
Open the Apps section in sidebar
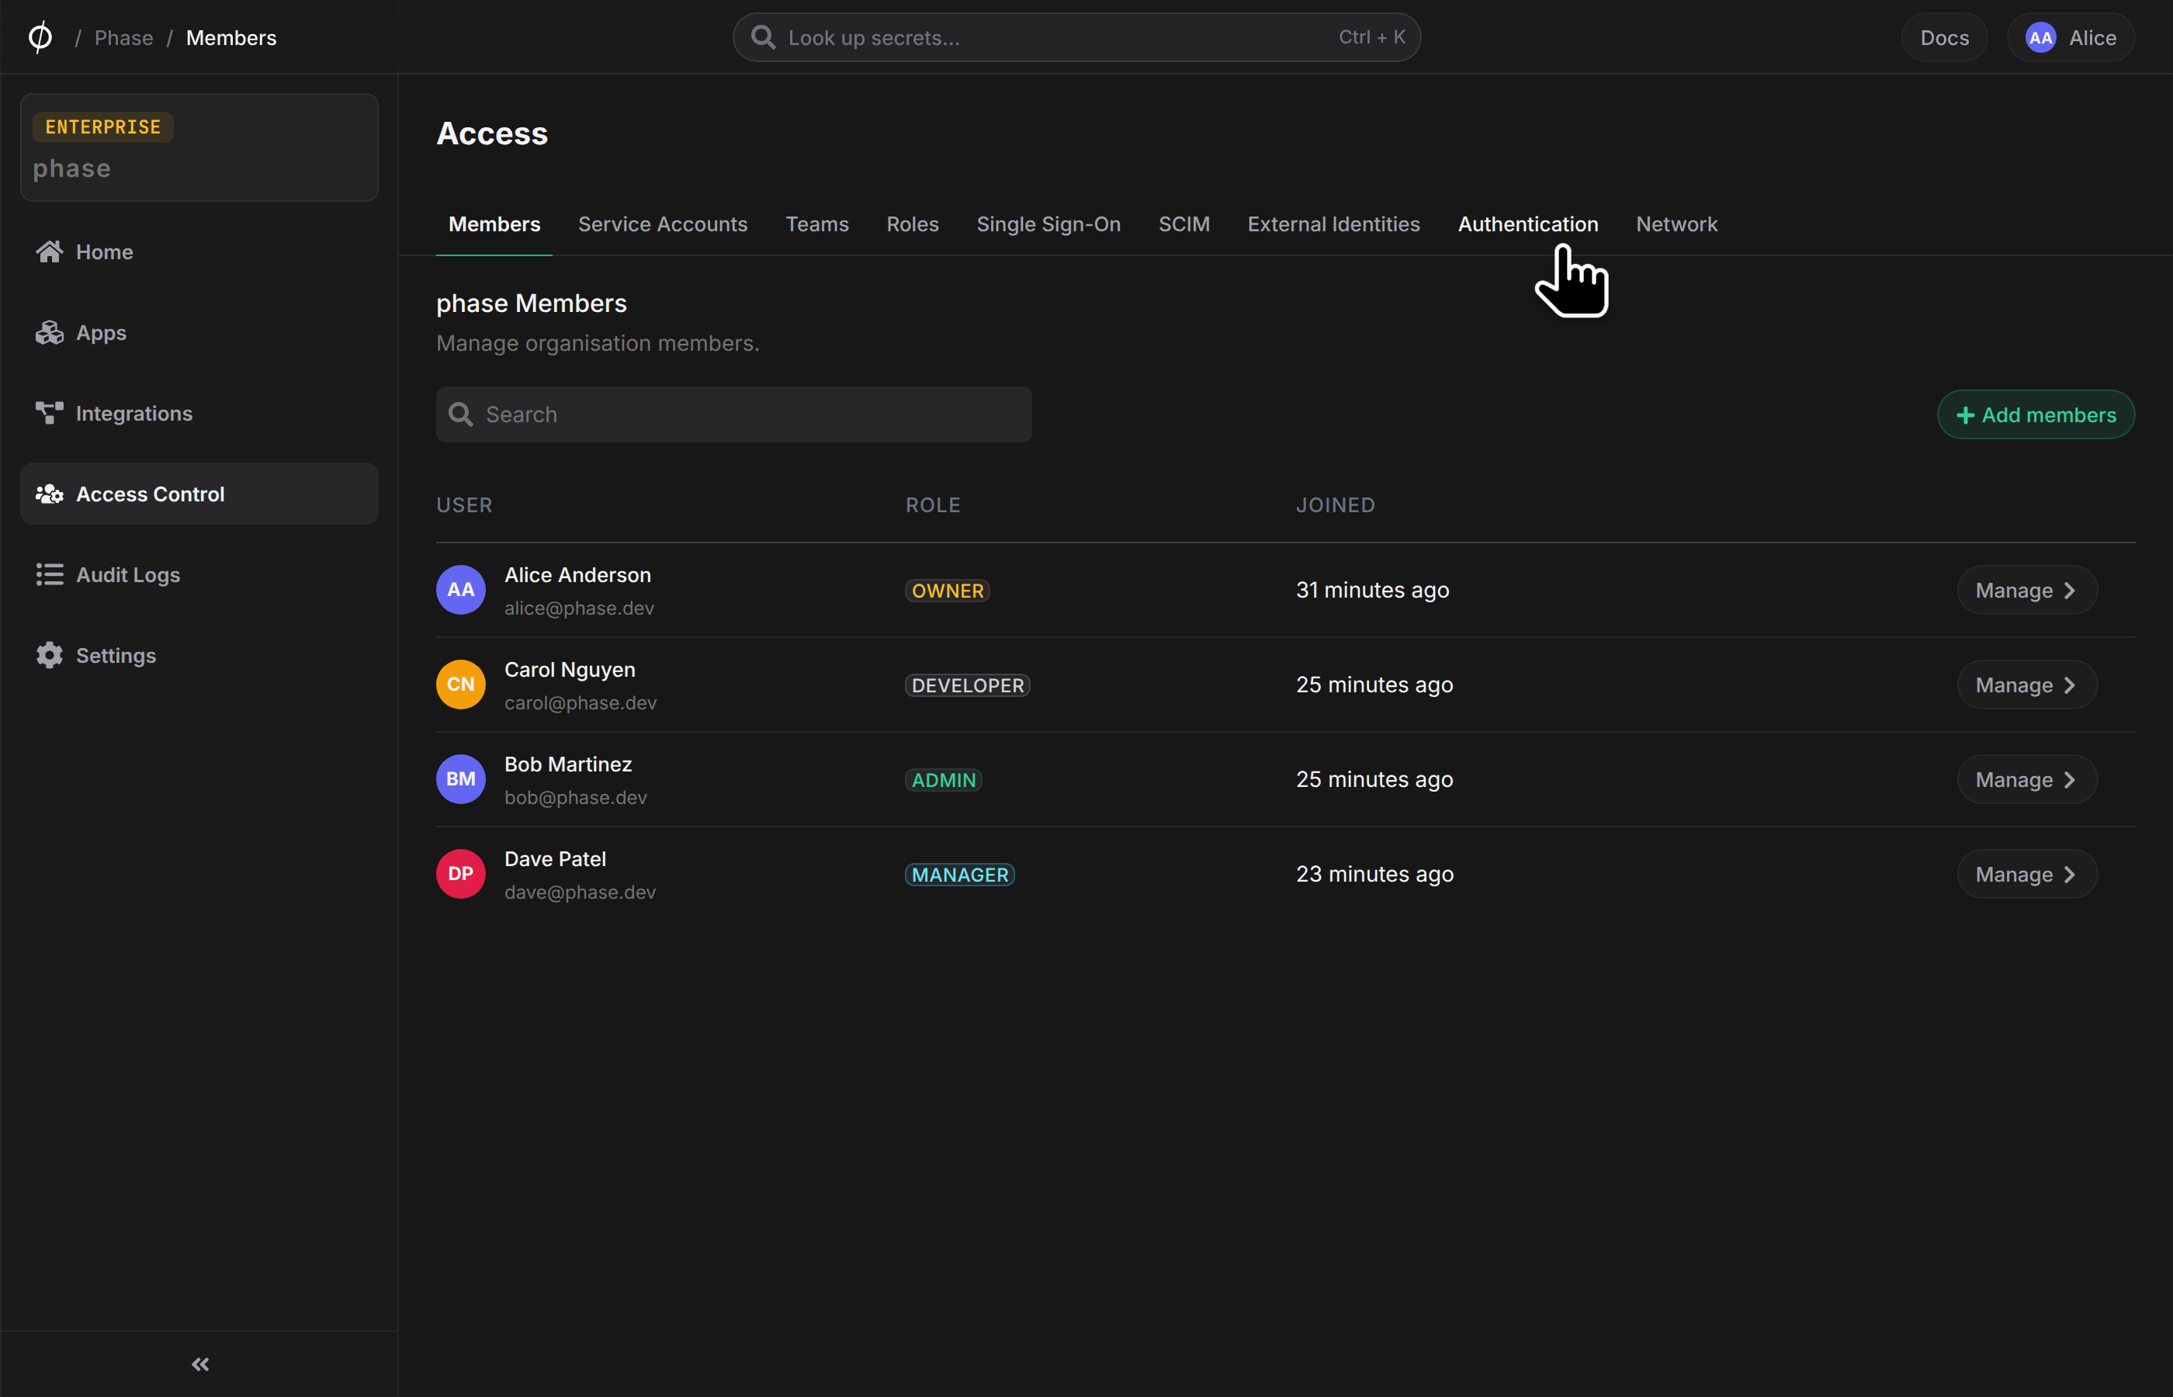199,333
